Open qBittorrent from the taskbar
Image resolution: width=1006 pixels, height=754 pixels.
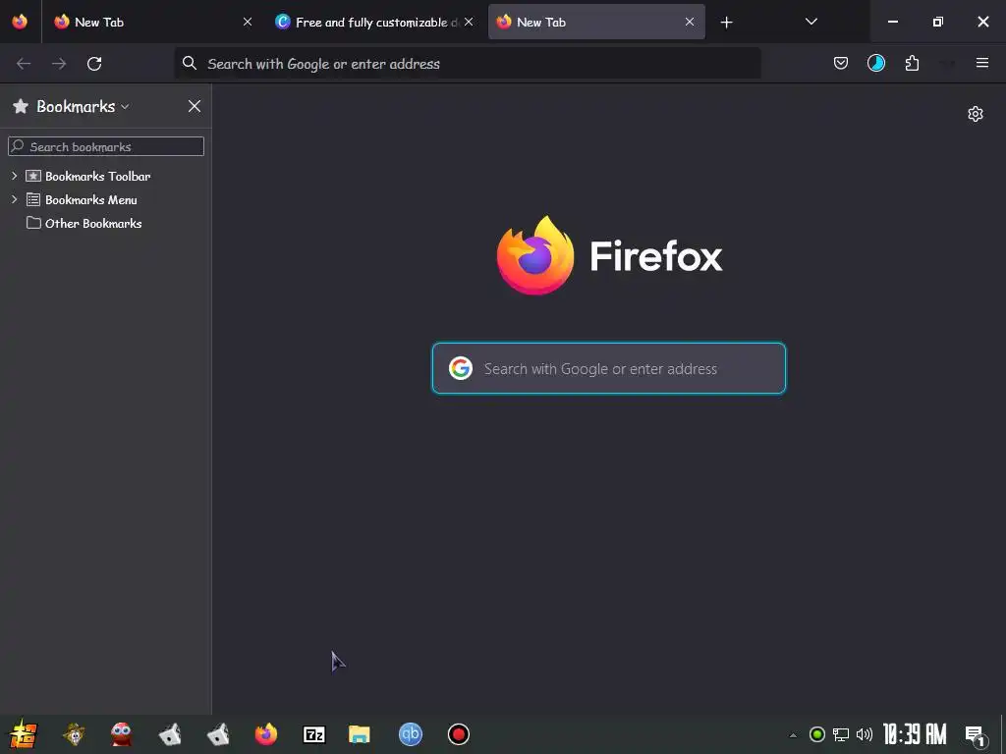coord(411,734)
